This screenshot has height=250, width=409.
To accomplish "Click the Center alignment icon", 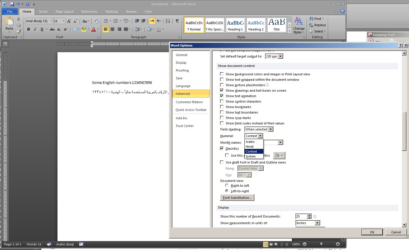I will [x=112, y=29].
